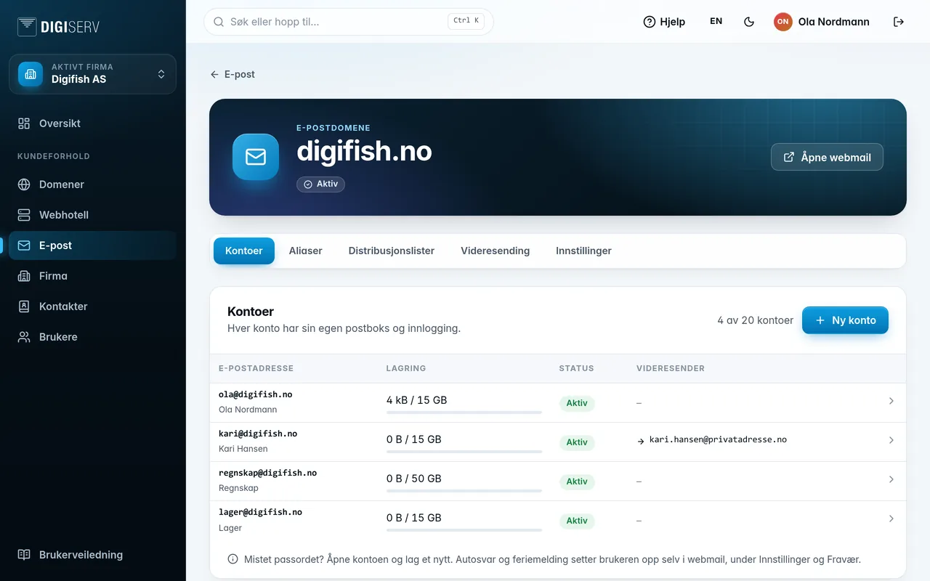The width and height of the screenshot is (930, 581).
Task: Switch to Distribusjonslister tab
Action: (392, 251)
